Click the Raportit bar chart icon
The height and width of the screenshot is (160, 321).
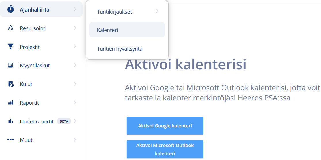[11, 102]
